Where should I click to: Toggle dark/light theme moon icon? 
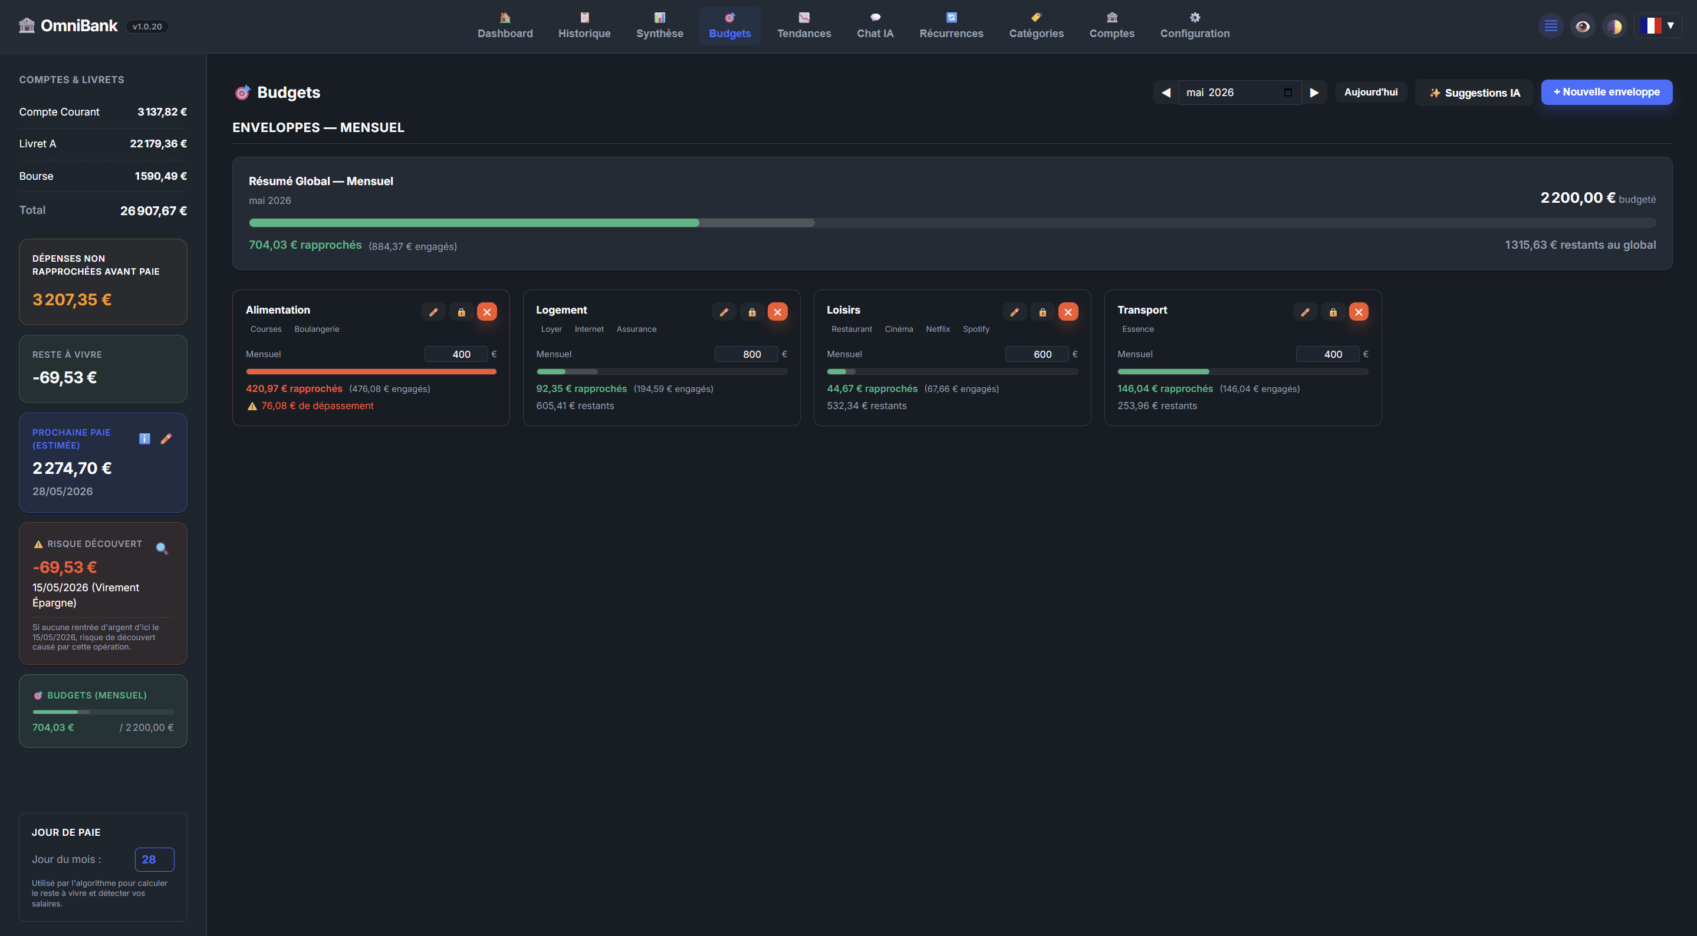(1614, 27)
